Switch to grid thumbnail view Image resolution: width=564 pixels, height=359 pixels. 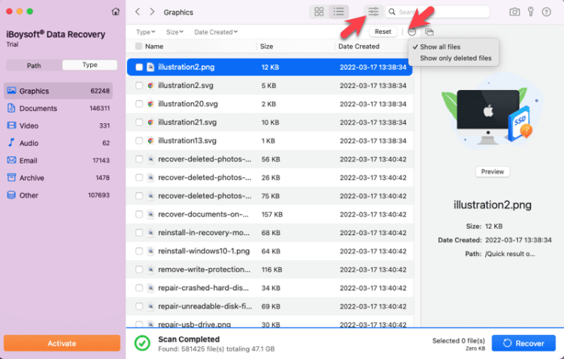tap(319, 12)
